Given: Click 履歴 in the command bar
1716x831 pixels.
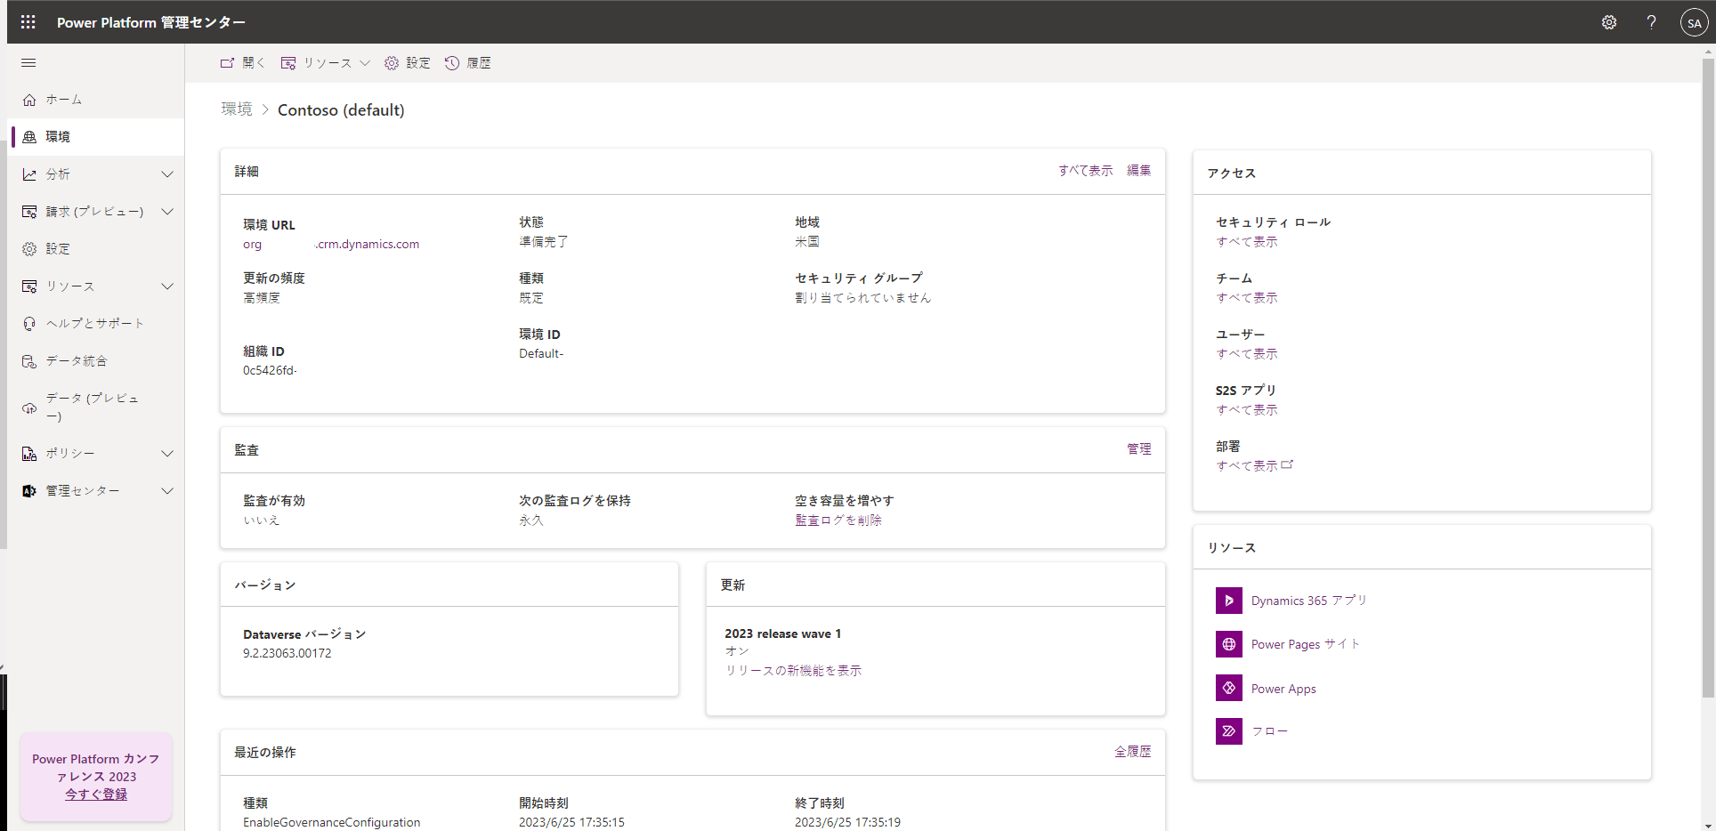Looking at the screenshot, I should point(468,63).
